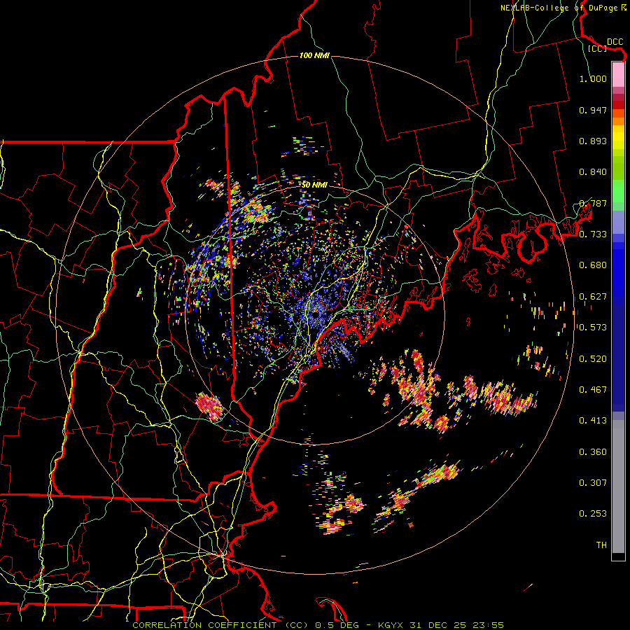Click the TH label at legend bottom

click(x=601, y=545)
